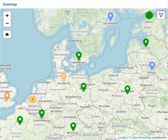Select the green marker at København
This screenshot has height=140, width=168.
coord(79,56)
